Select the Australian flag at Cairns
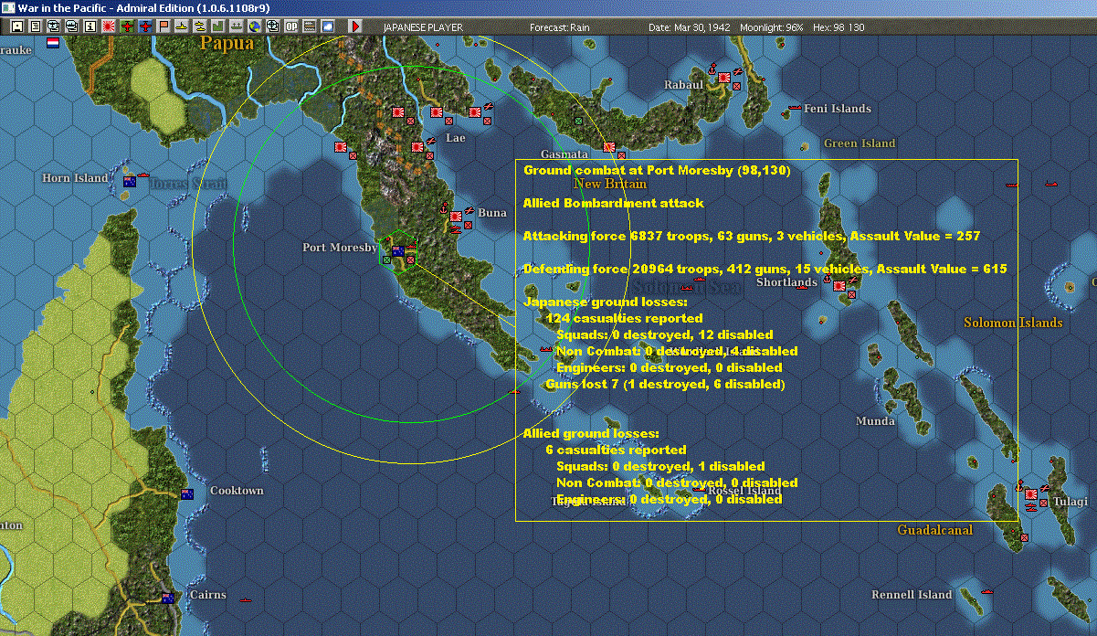Image resolution: width=1097 pixels, height=636 pixels. pos(168,598)
